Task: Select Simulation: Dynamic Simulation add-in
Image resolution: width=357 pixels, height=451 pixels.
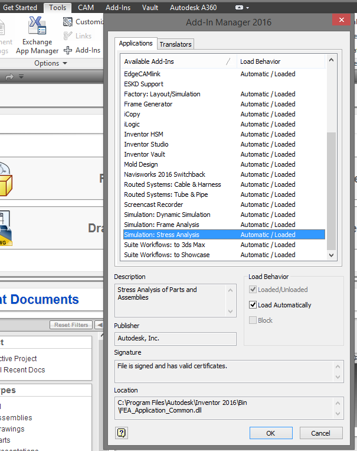Action: pyautogui.click(x=224, y=215)
